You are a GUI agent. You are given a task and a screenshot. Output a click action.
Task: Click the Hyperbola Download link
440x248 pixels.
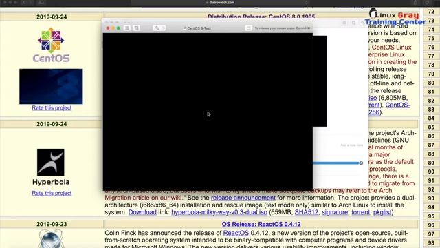coord(142,212)
